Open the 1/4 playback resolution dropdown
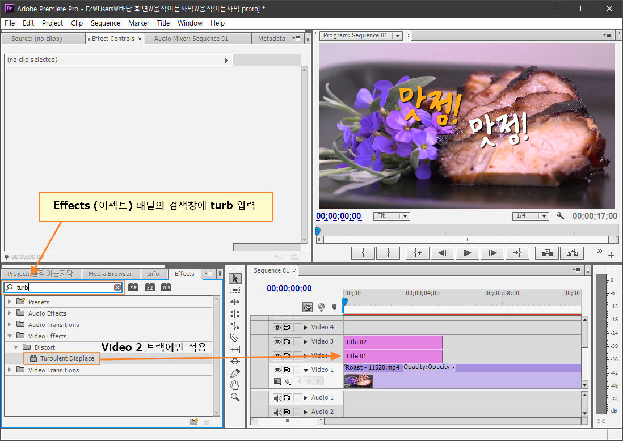Viewport: 623px width, 441px height. [531, 216]
